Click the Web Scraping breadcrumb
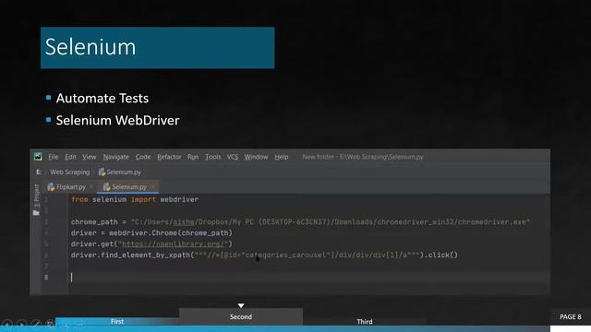Screen dimensions: 591x332 70,172
